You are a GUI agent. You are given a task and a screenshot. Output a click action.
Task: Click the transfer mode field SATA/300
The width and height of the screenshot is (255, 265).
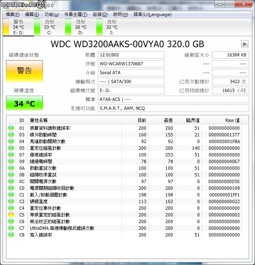click(x=131, y=82)
